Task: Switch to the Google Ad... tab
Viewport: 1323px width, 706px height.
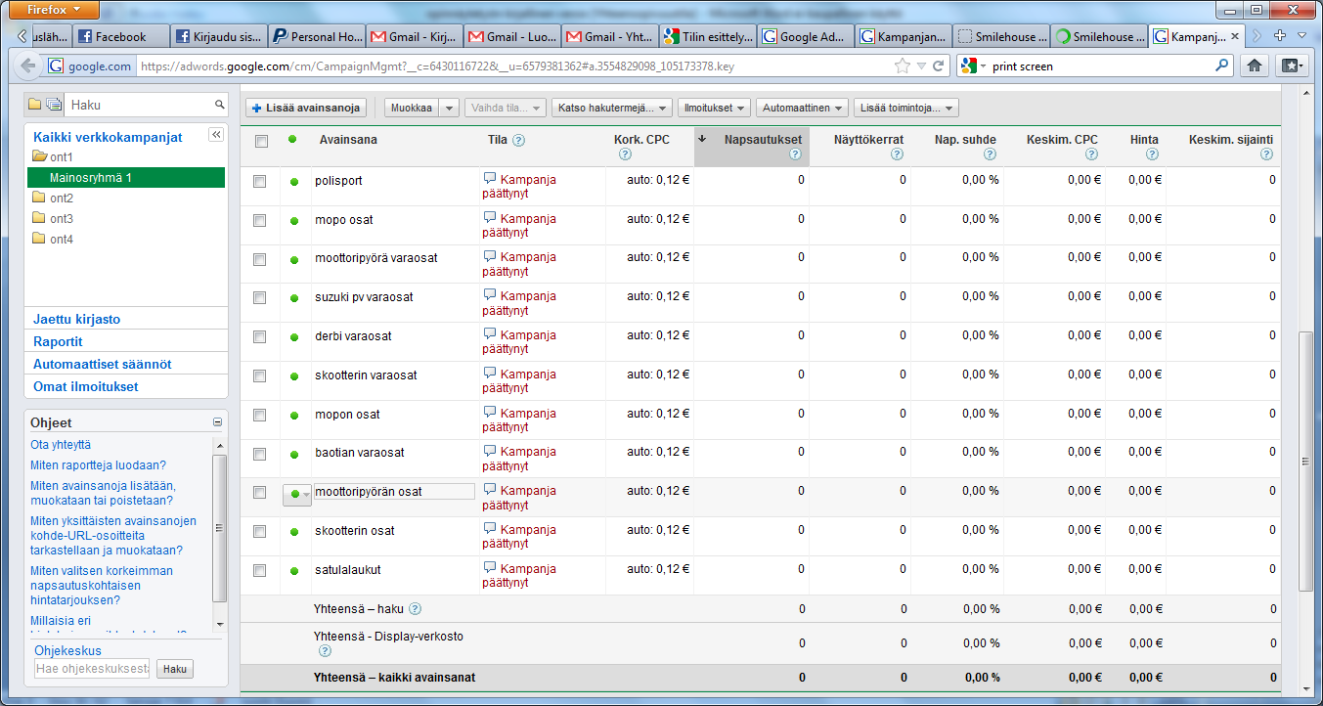Action: tap(807, 37)
